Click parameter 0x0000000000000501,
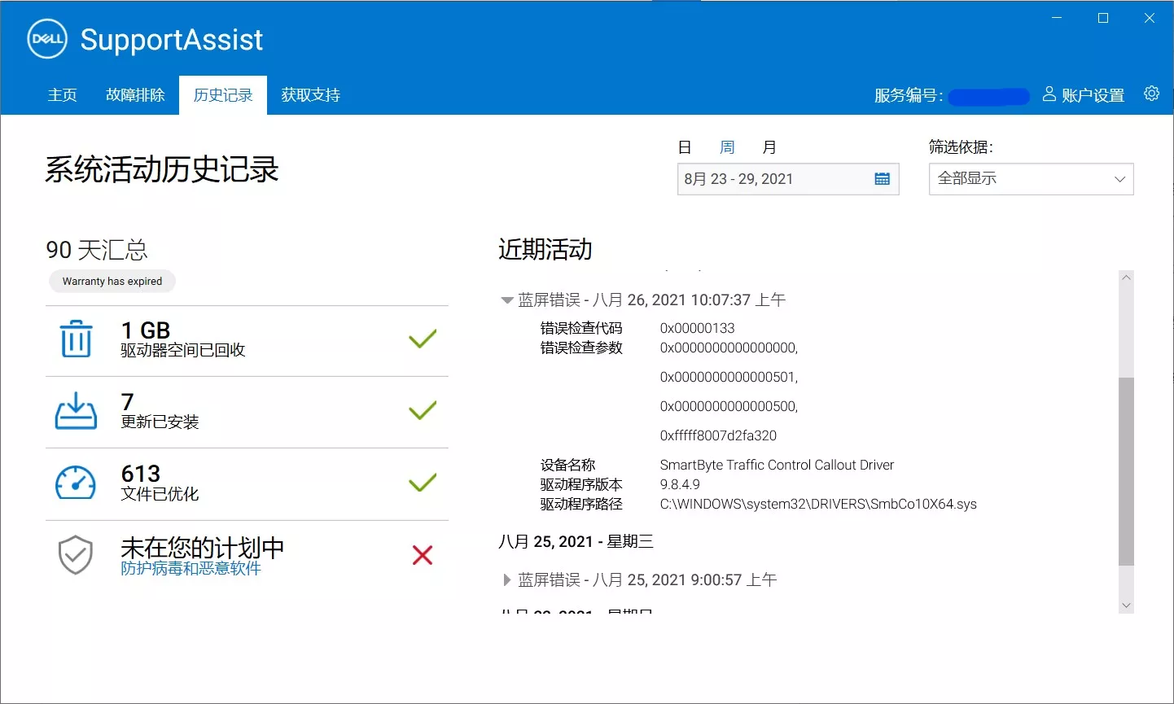The image size is (1174, 704). coord(729,377)
